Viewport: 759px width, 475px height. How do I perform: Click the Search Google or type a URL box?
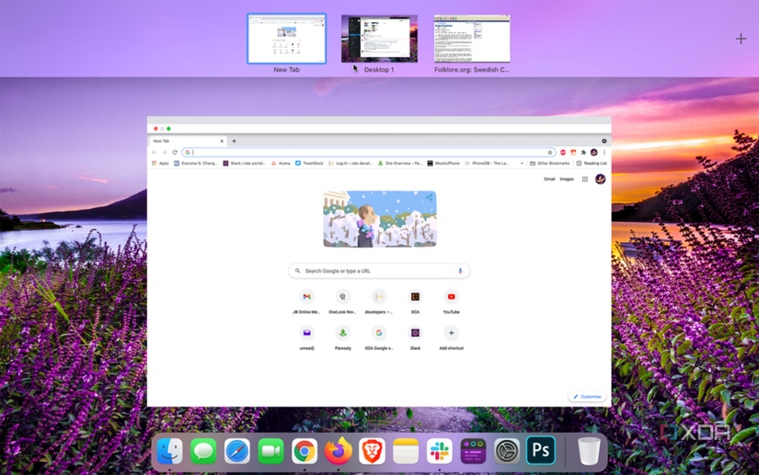click(379, 272)
